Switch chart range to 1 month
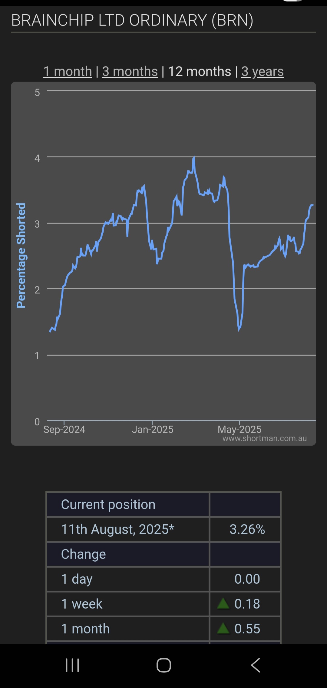327x688 pixels. 68,72
